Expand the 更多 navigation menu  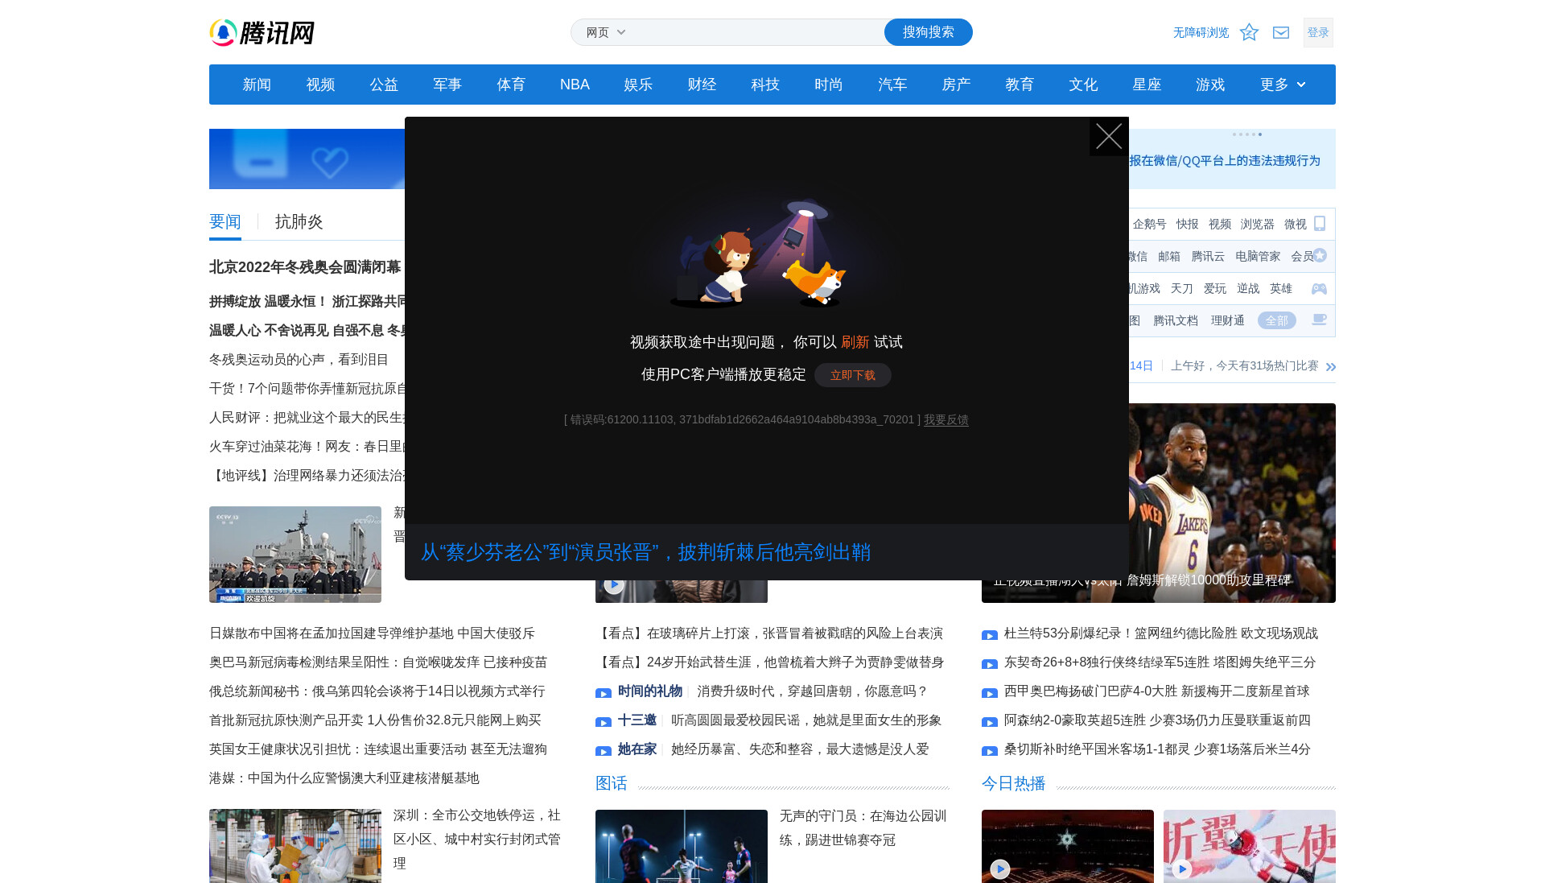(1283, 85)
